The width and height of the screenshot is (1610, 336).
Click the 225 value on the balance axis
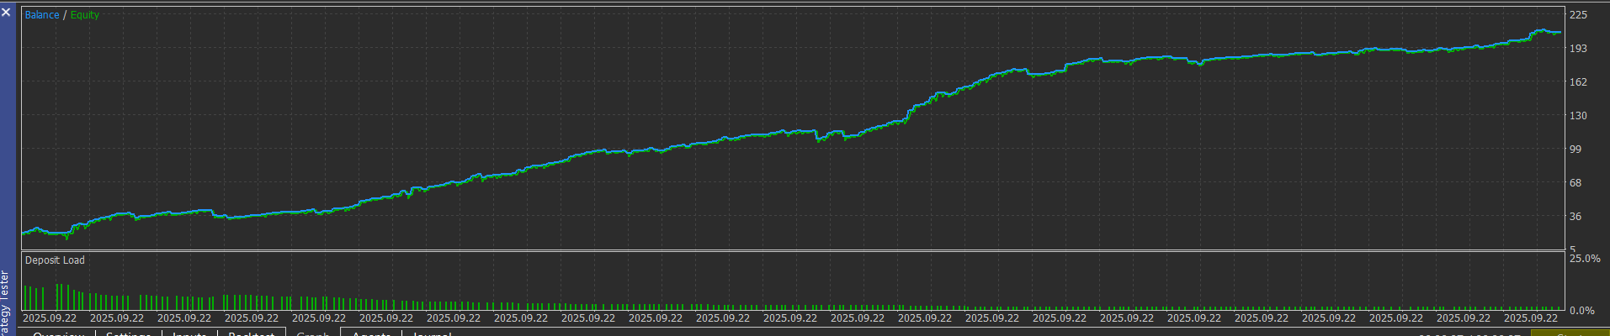[x=1578, y=15]
